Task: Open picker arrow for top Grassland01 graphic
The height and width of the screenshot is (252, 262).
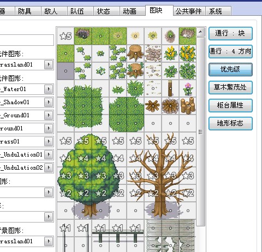Action: [x=49, y=64]
